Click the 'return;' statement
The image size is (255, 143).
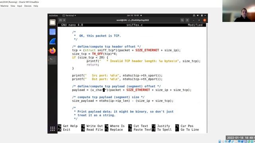click(x=93, y=64)
